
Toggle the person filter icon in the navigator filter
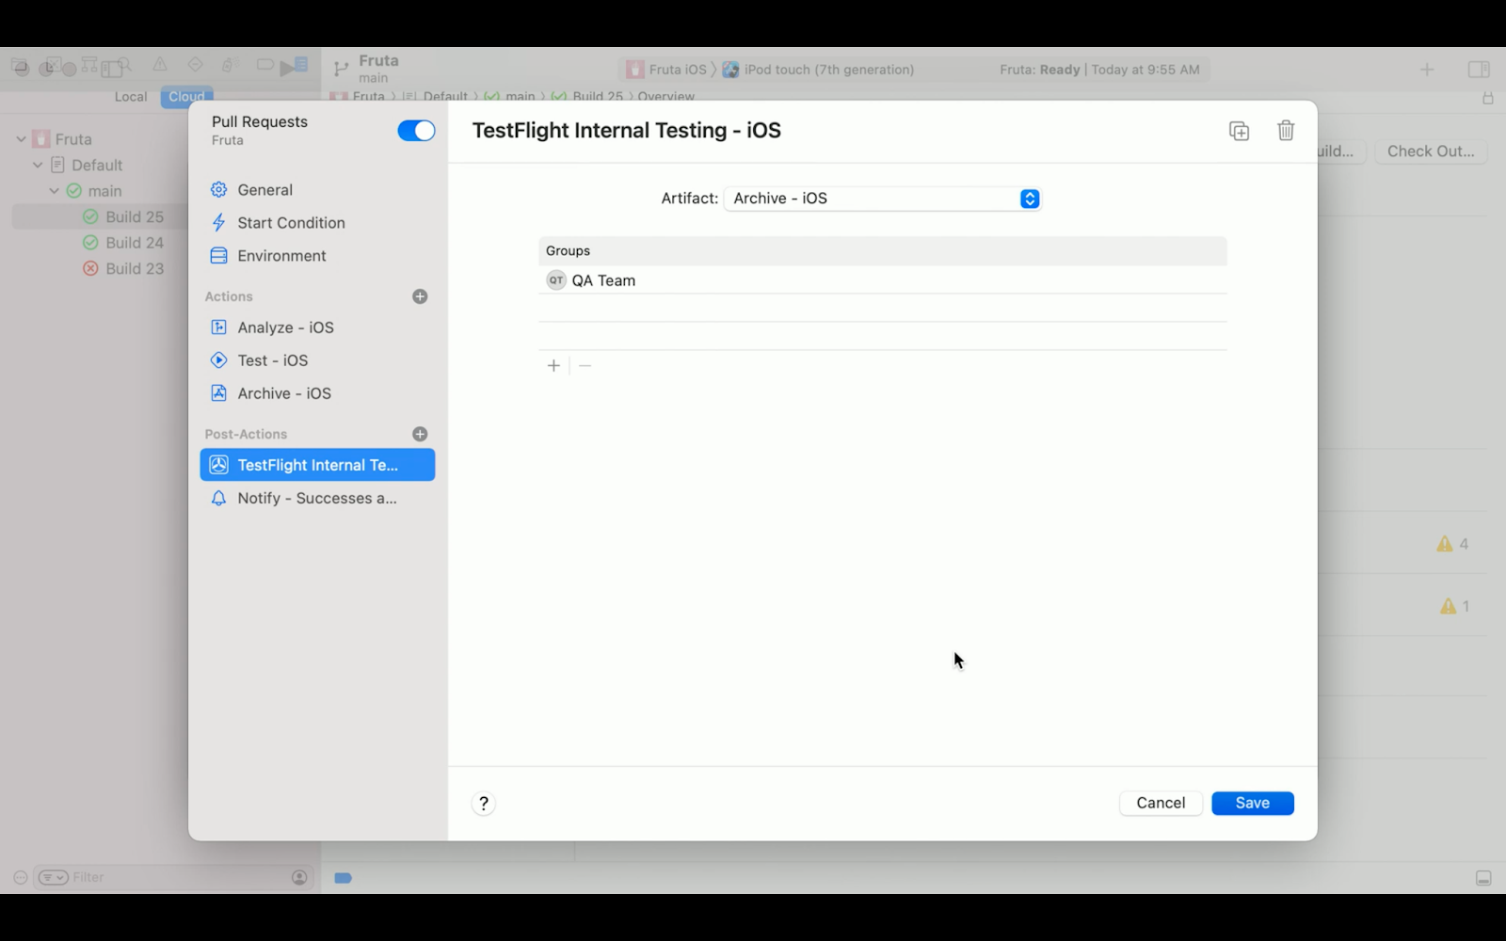(x=299, y=878)
